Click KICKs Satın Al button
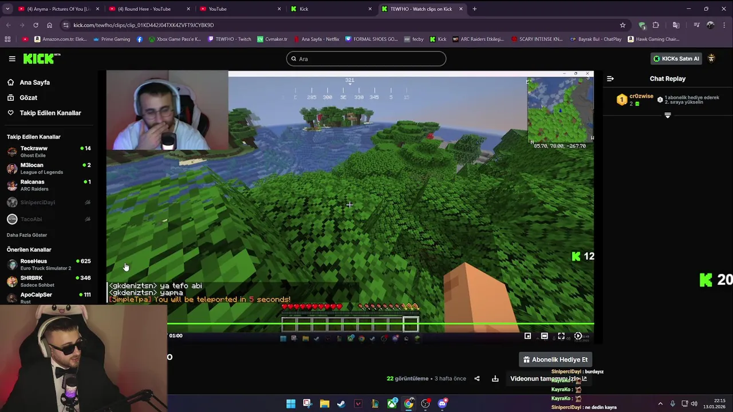Viewport: 733px width, 412px height. click(676, 58)
